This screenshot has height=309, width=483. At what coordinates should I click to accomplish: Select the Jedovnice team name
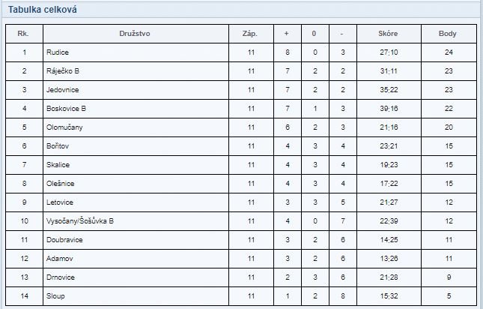click(x=63, y=90)
